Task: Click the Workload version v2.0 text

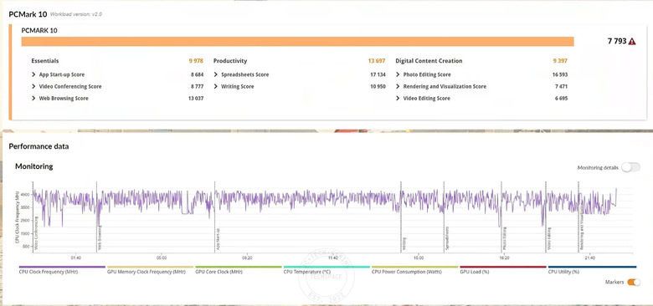Action: tap(76, 14)
